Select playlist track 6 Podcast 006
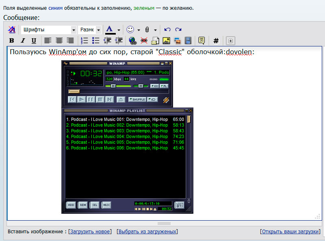The width and height of the screenshot is (325, 241). coord(125,148)
